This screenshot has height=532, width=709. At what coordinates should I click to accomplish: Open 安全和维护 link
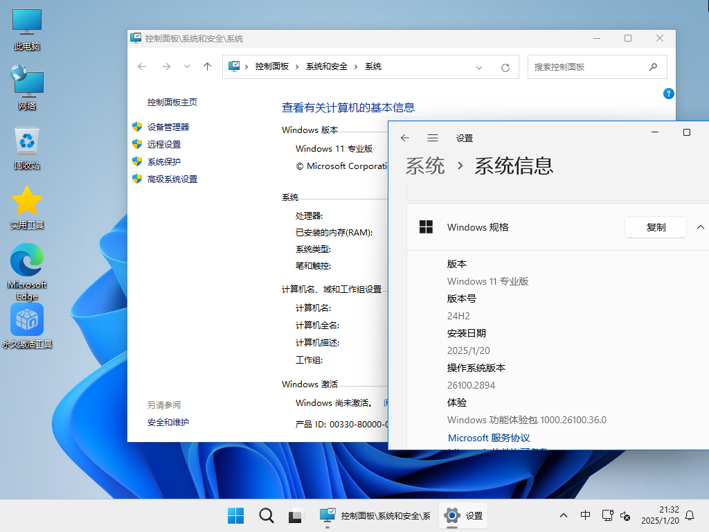pyautogui.click(x=168, y=422)
